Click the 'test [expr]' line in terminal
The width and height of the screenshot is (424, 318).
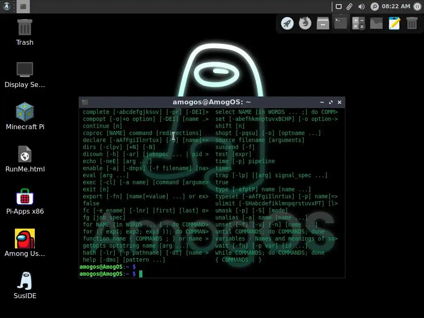click(x=234, y=154)
